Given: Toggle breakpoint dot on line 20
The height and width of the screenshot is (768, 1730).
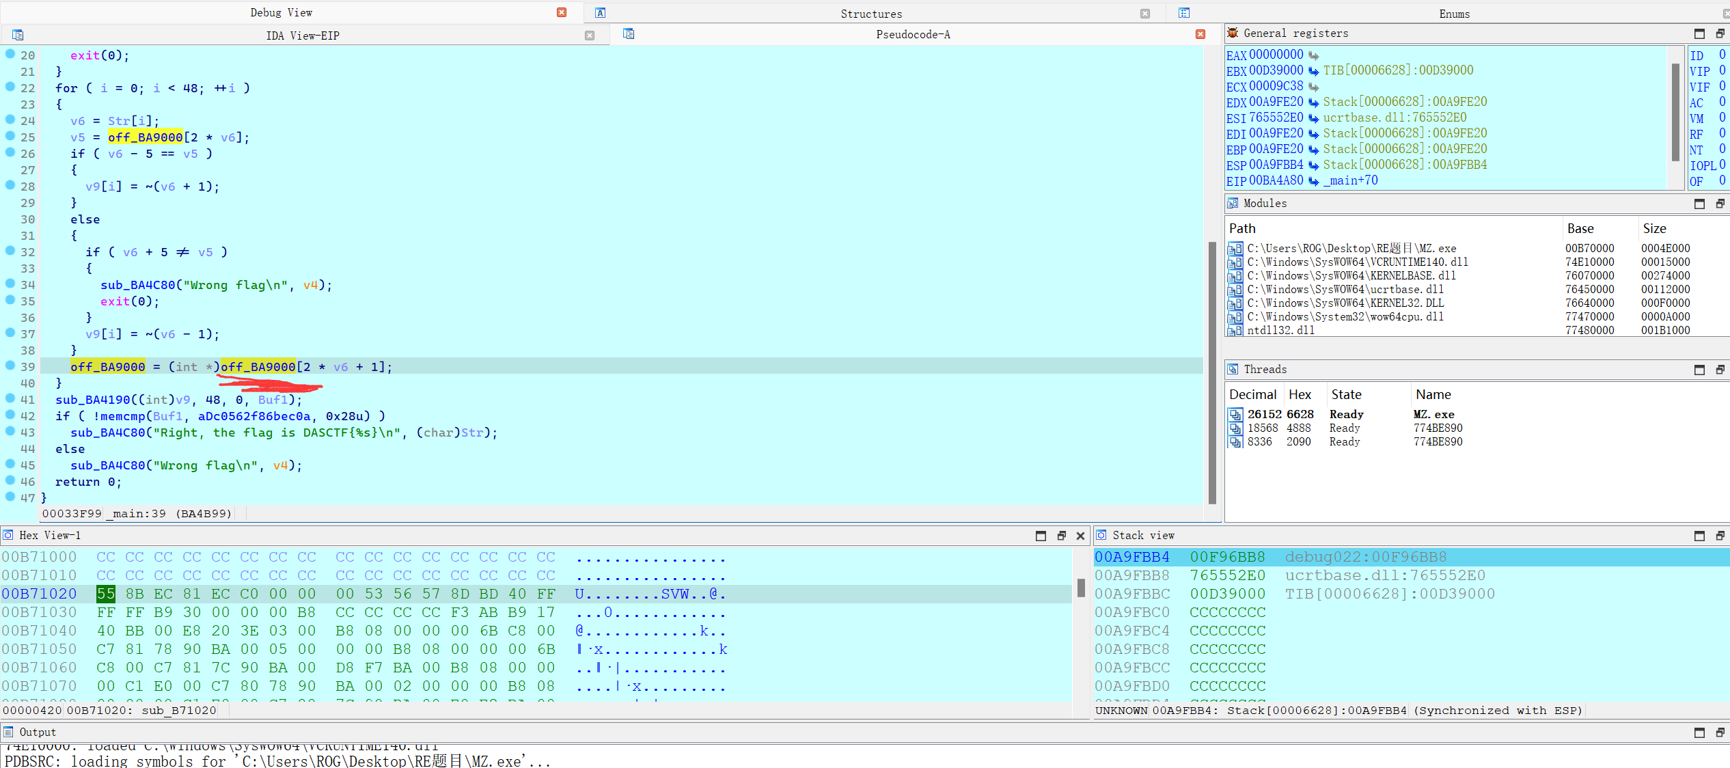Looking at the screenshot, I should pos(10,54).
